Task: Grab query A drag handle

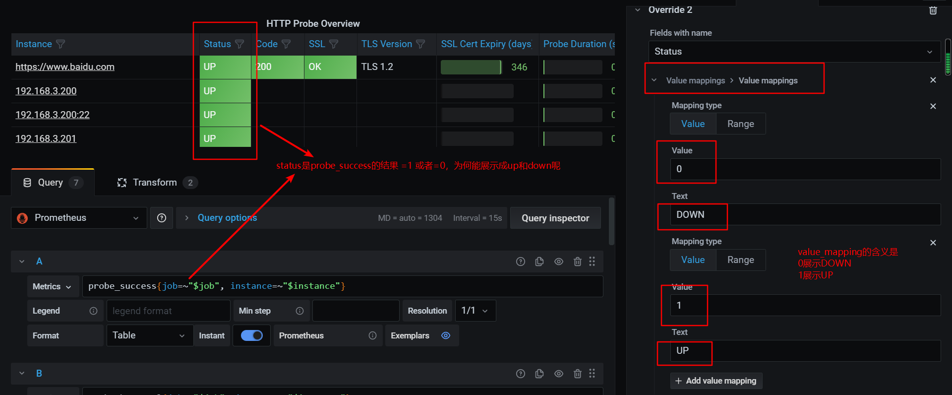Action: pyautogui.click(x=592, y=262)
